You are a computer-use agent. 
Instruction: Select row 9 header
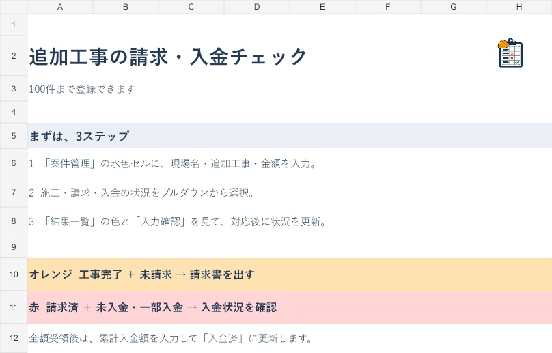(x=14, y=247)
